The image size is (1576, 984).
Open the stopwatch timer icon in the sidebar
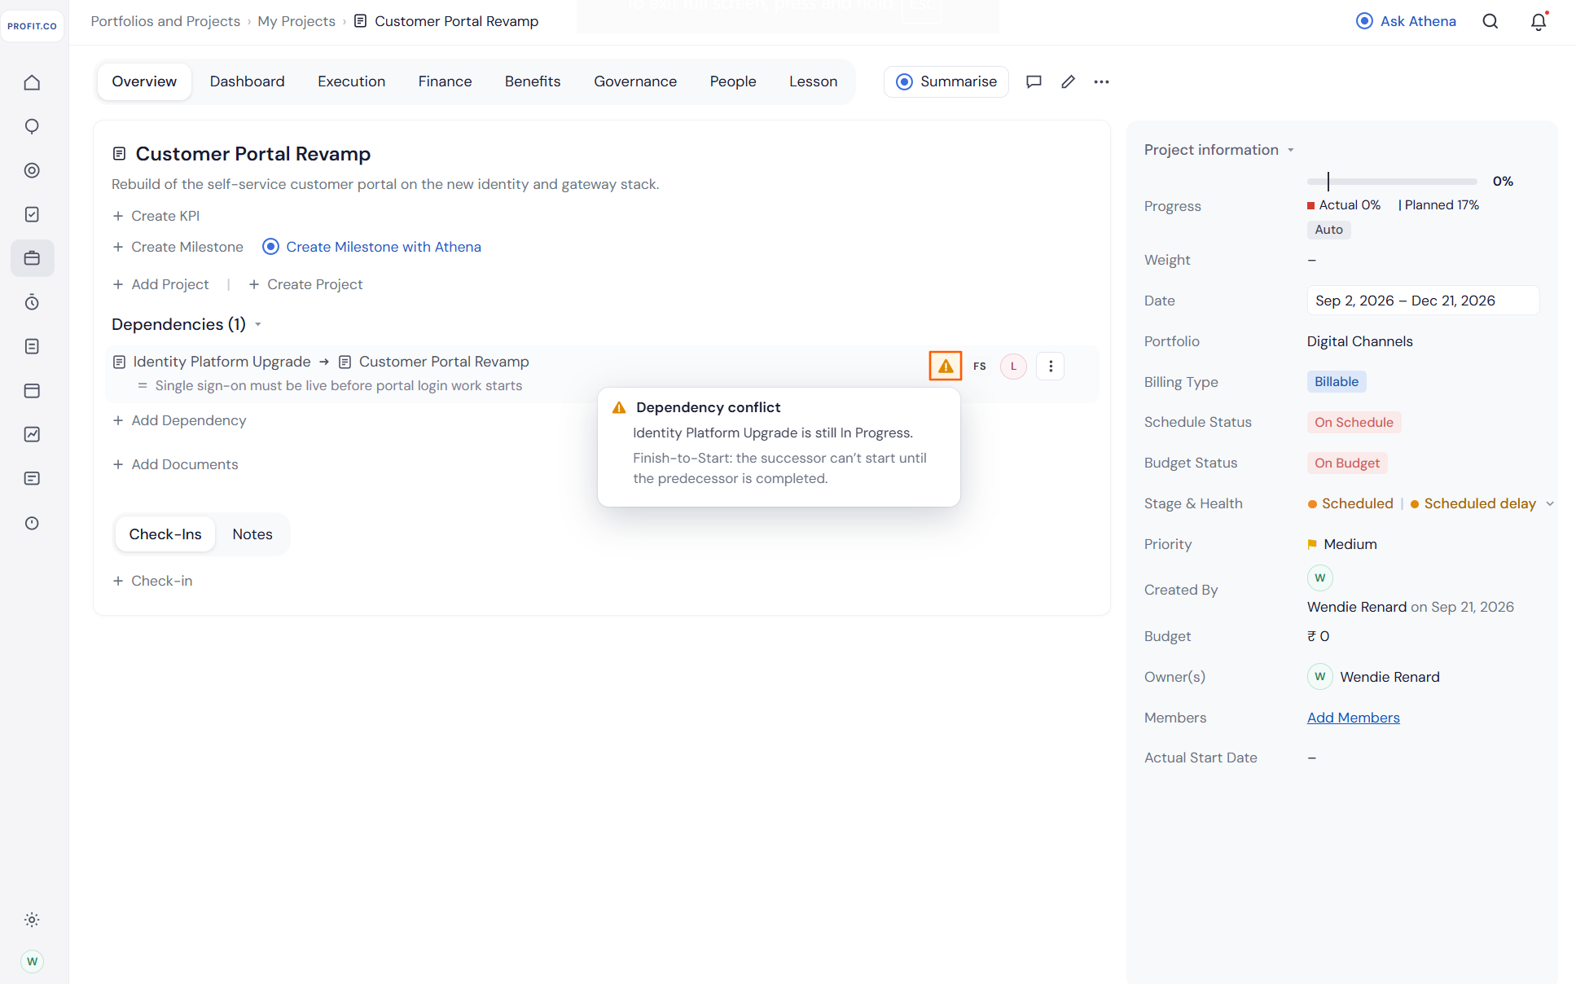[32, 302]
